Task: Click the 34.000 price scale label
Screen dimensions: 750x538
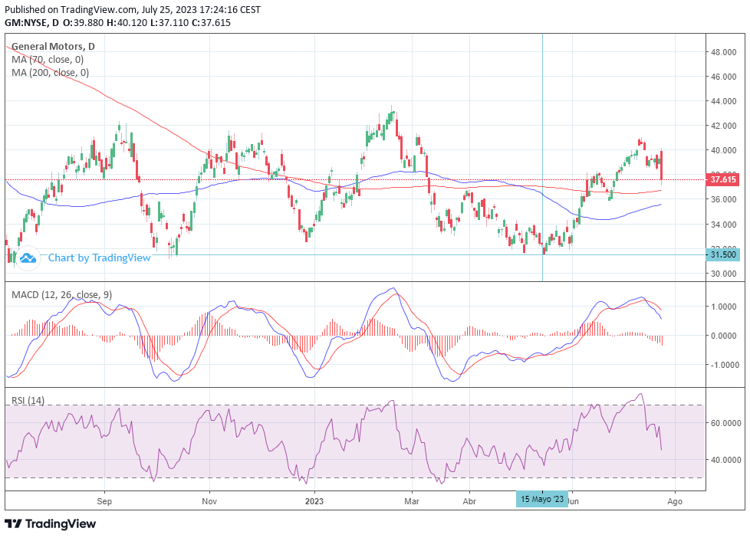Action: coord(723,225)
